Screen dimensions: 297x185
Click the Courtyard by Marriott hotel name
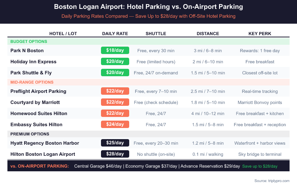[35, 102]
